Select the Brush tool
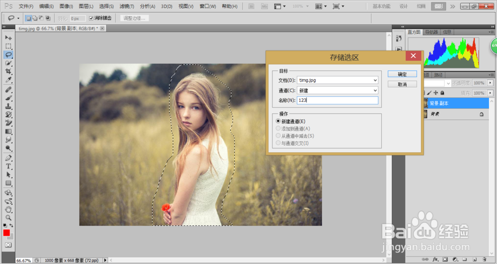The image size is (497, 264). (x=8, y=98)
